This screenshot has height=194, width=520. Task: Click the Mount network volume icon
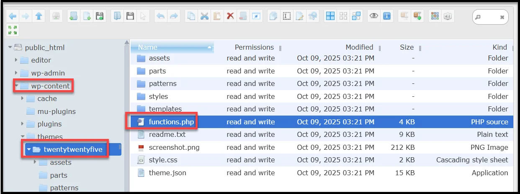point(56,16)
